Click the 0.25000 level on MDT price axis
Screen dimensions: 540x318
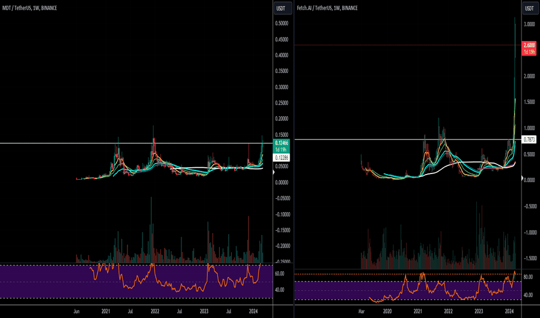[282, 103]
